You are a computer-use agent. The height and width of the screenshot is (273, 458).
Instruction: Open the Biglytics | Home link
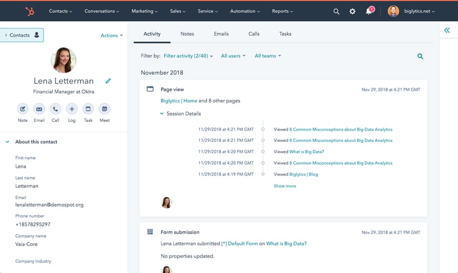179,101
